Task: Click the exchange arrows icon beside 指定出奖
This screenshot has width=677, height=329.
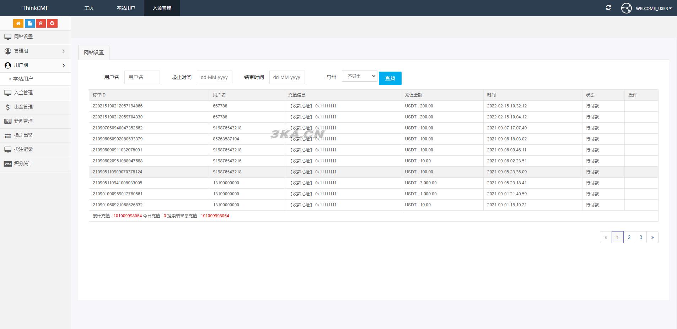Action: click(x=8, y=135)
